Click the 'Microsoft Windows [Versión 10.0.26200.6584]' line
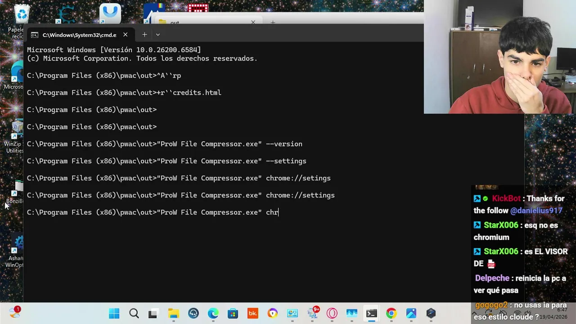Viewport: 576px width, 324px height. click(114, 50)
